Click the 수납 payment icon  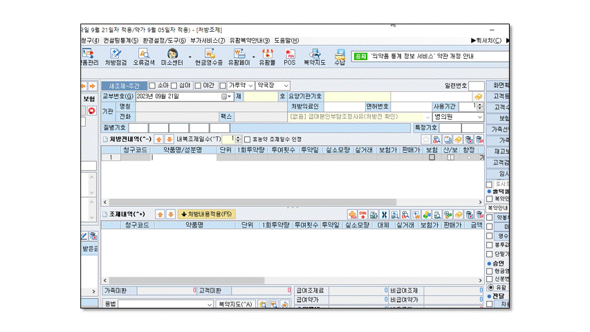[x=340, y=57]
